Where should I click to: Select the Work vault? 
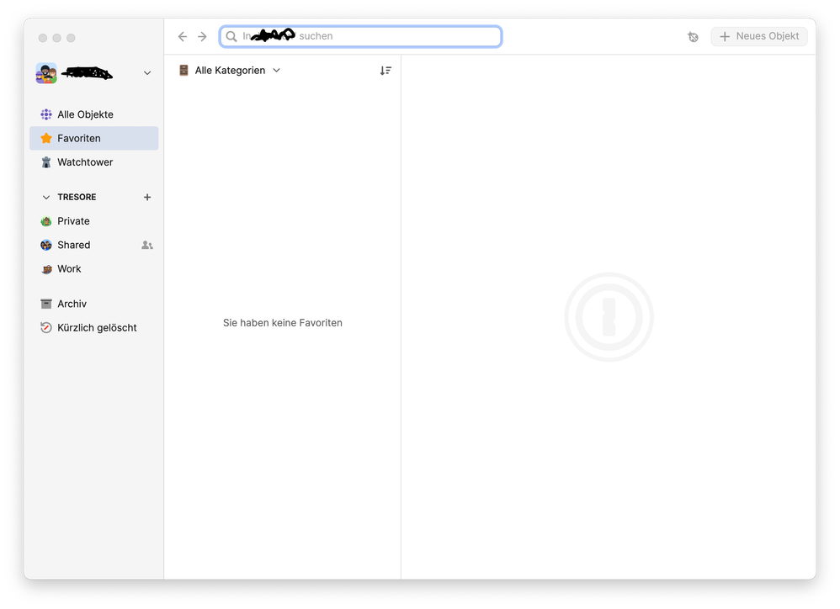click(69, 269)
